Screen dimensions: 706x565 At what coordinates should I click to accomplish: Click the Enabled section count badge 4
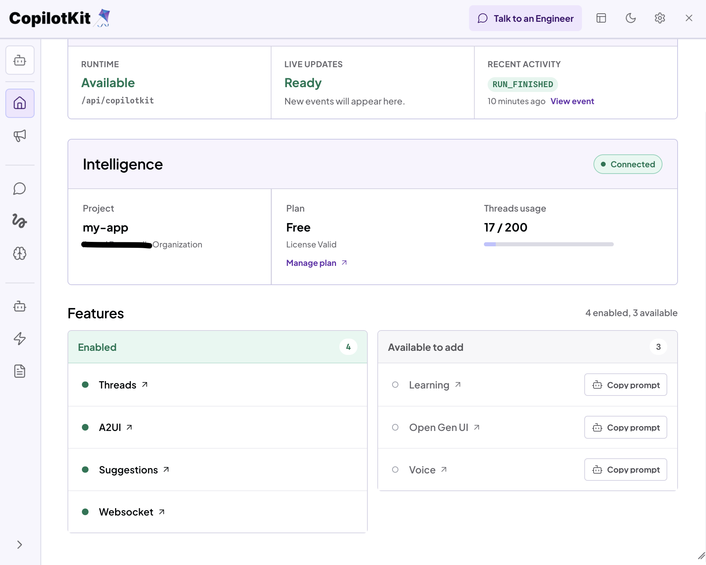click(348, 347)
